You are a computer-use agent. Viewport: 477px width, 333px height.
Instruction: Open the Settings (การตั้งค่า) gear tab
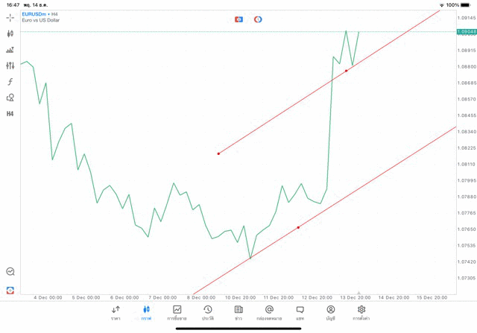click(x=361, y=312)
